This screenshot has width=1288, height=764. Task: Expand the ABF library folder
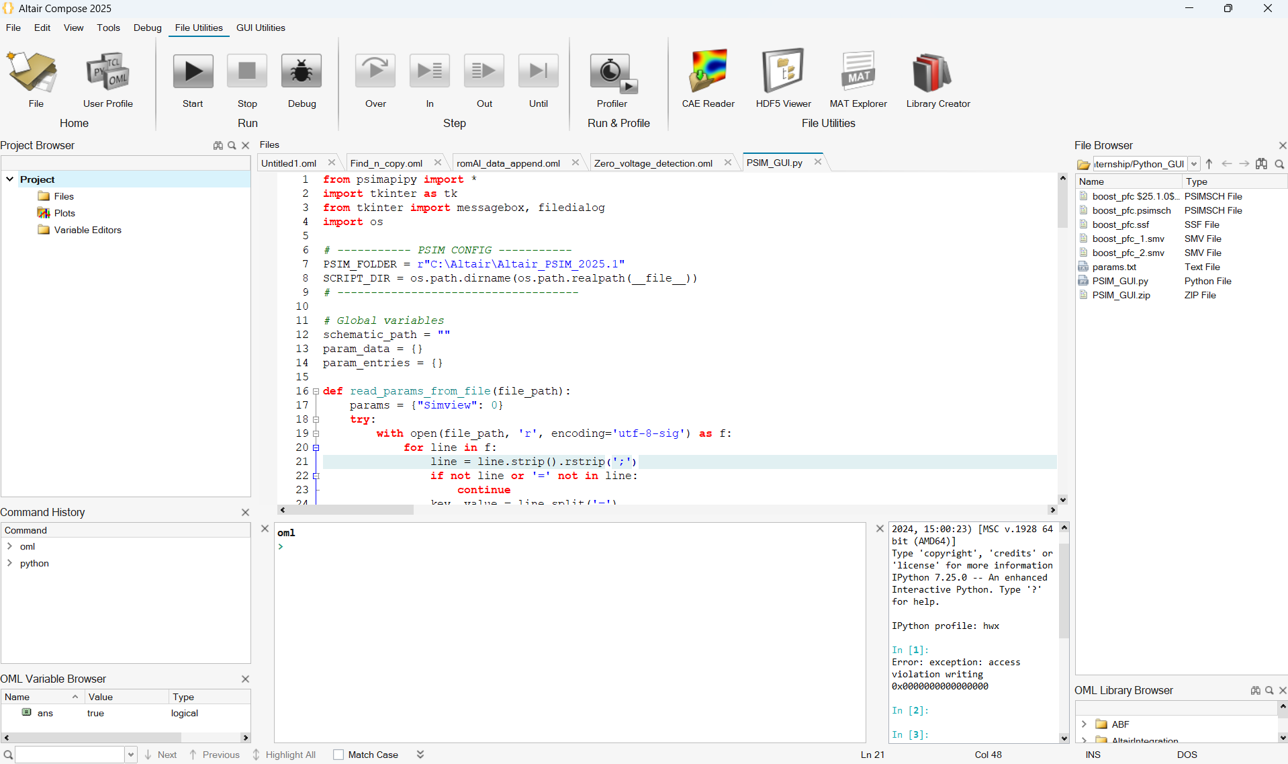1084,724
